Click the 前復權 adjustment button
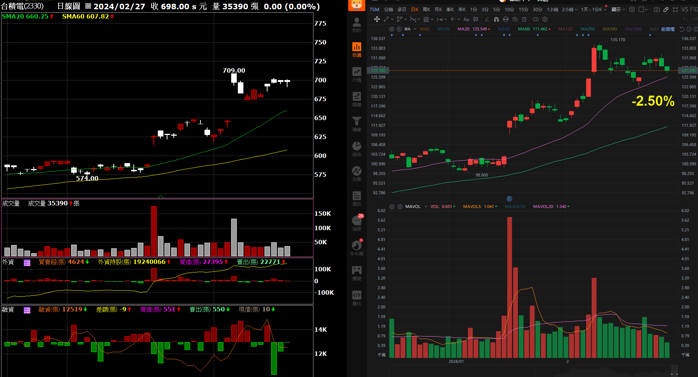The width and height of the screenshot is (698, 377). click(x=668, y=29)
